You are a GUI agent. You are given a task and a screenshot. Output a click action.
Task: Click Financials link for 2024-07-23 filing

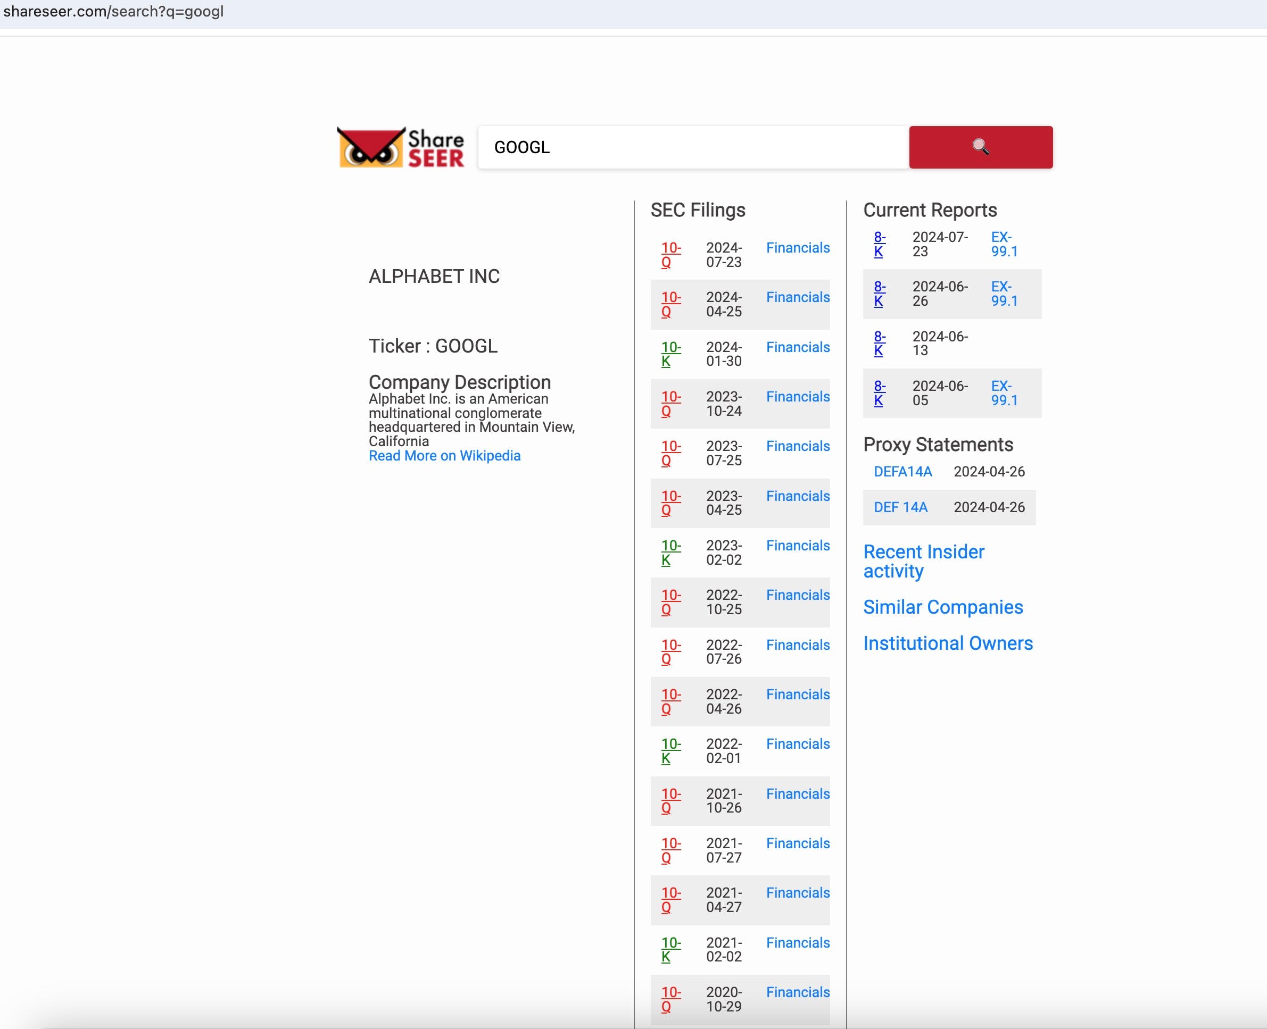[797, 247]
